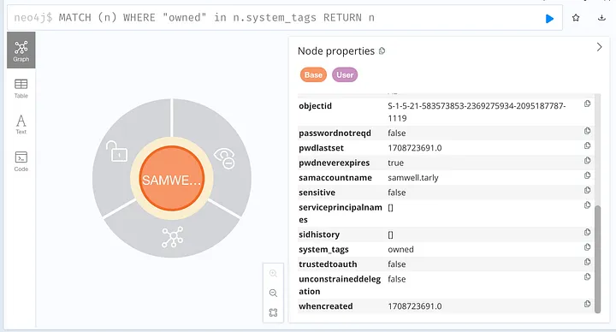Screen dimensions: 616x332
Task: Click the properties panel scrollbar
Action: point(597,259)
